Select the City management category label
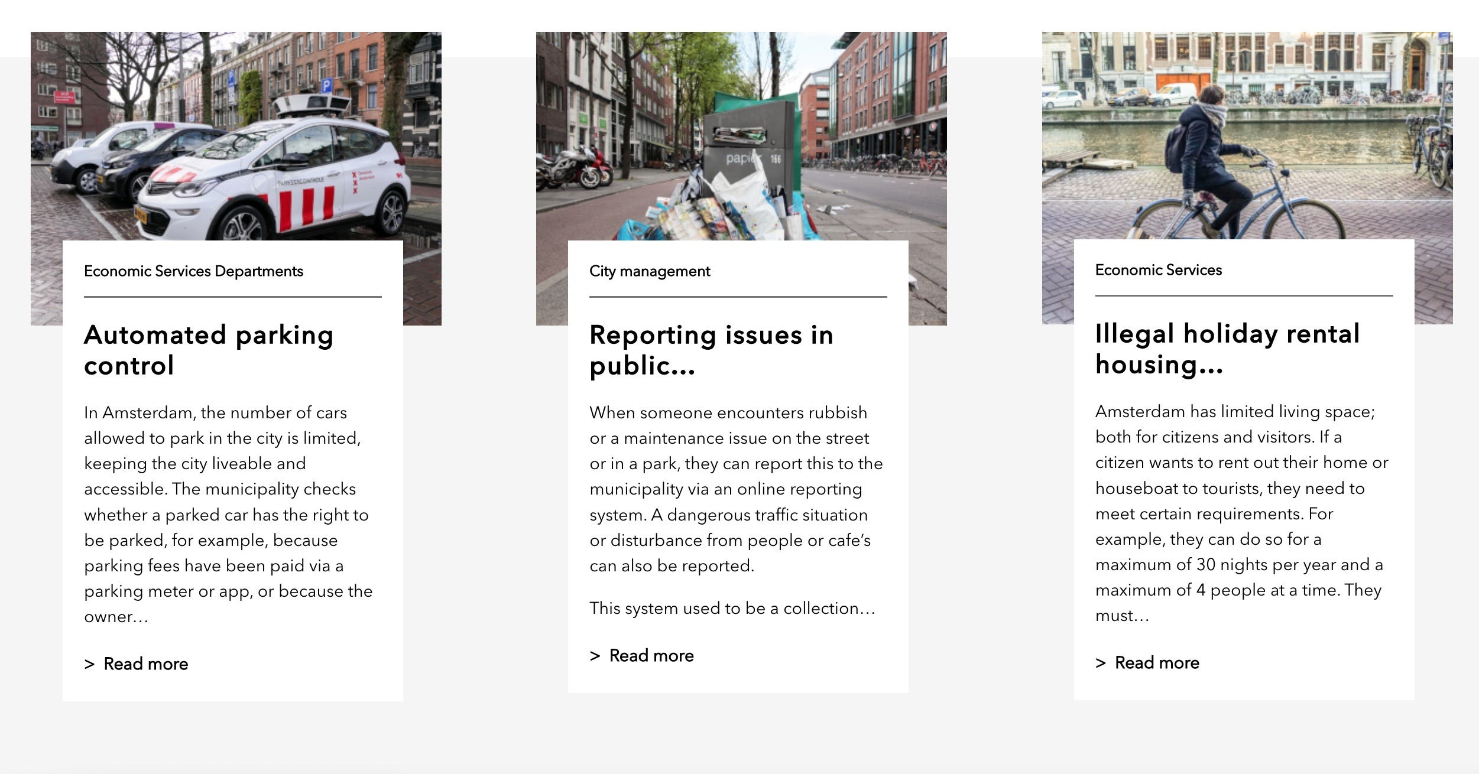1479x774 pixels. 649,271
